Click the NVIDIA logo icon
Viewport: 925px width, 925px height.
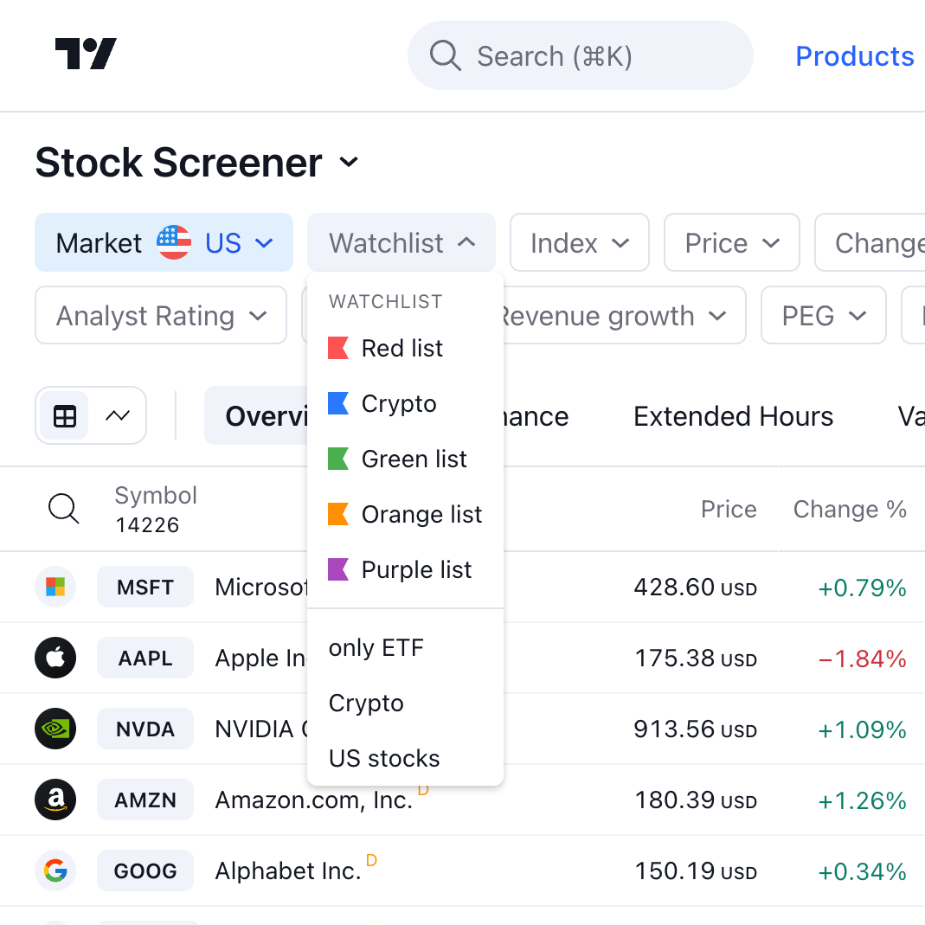tap(55, 729)
